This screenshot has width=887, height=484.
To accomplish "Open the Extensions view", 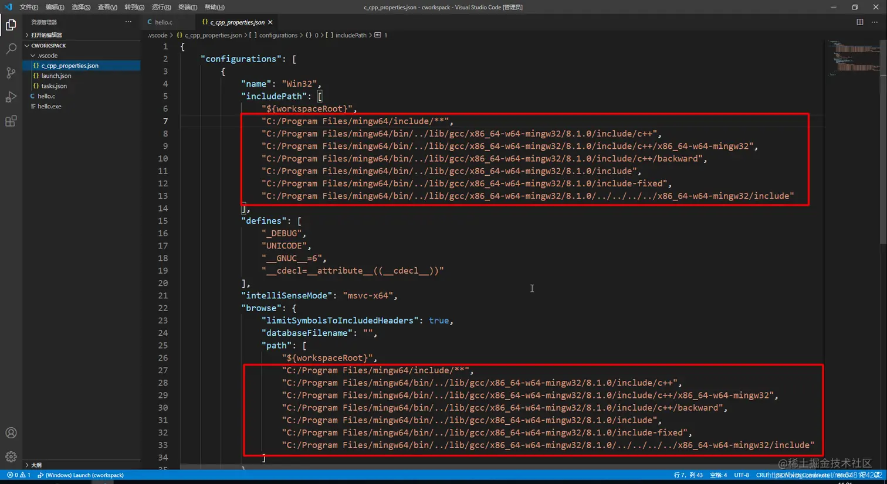I will 11,121.
